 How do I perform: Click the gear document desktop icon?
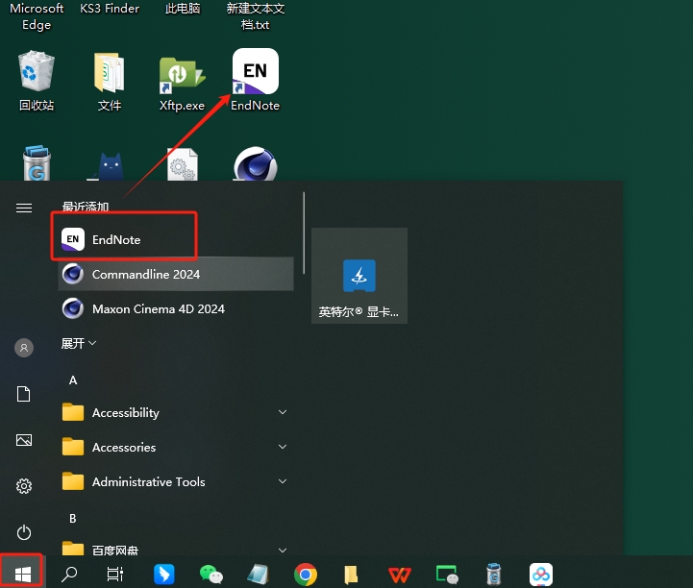[182, 164]
